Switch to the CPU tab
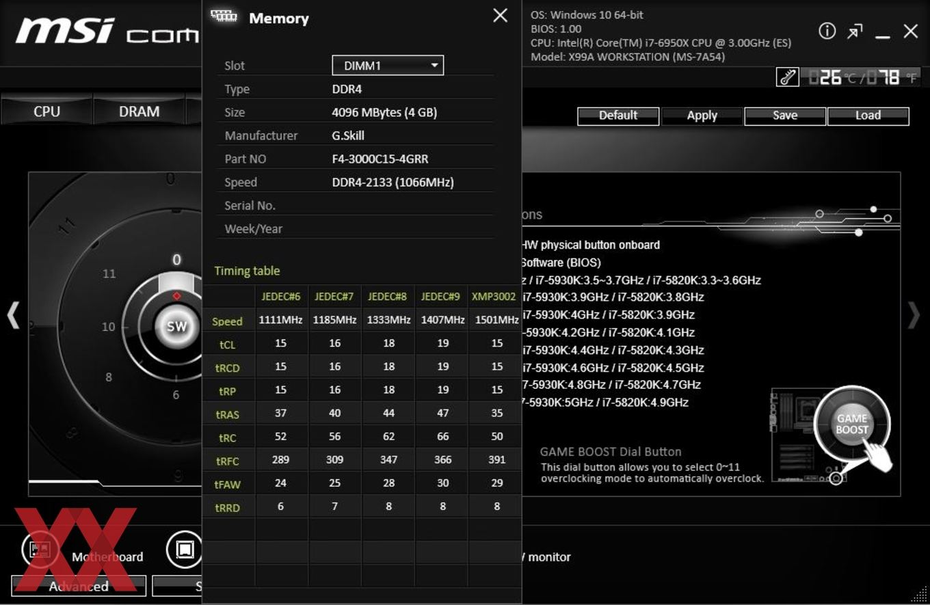Image resolution: width=930 pixels, height=605 pixels. [46, 111]
